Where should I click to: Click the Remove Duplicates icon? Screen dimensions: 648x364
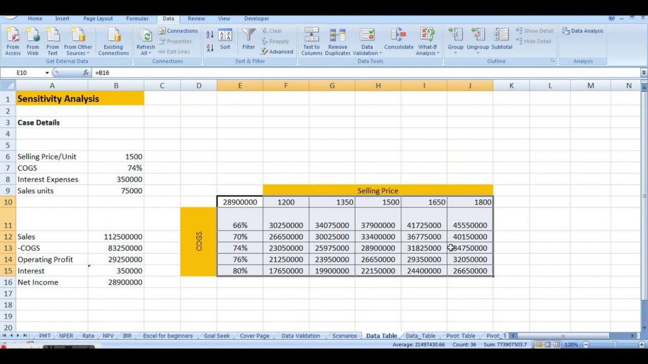[x=338, y=41]
